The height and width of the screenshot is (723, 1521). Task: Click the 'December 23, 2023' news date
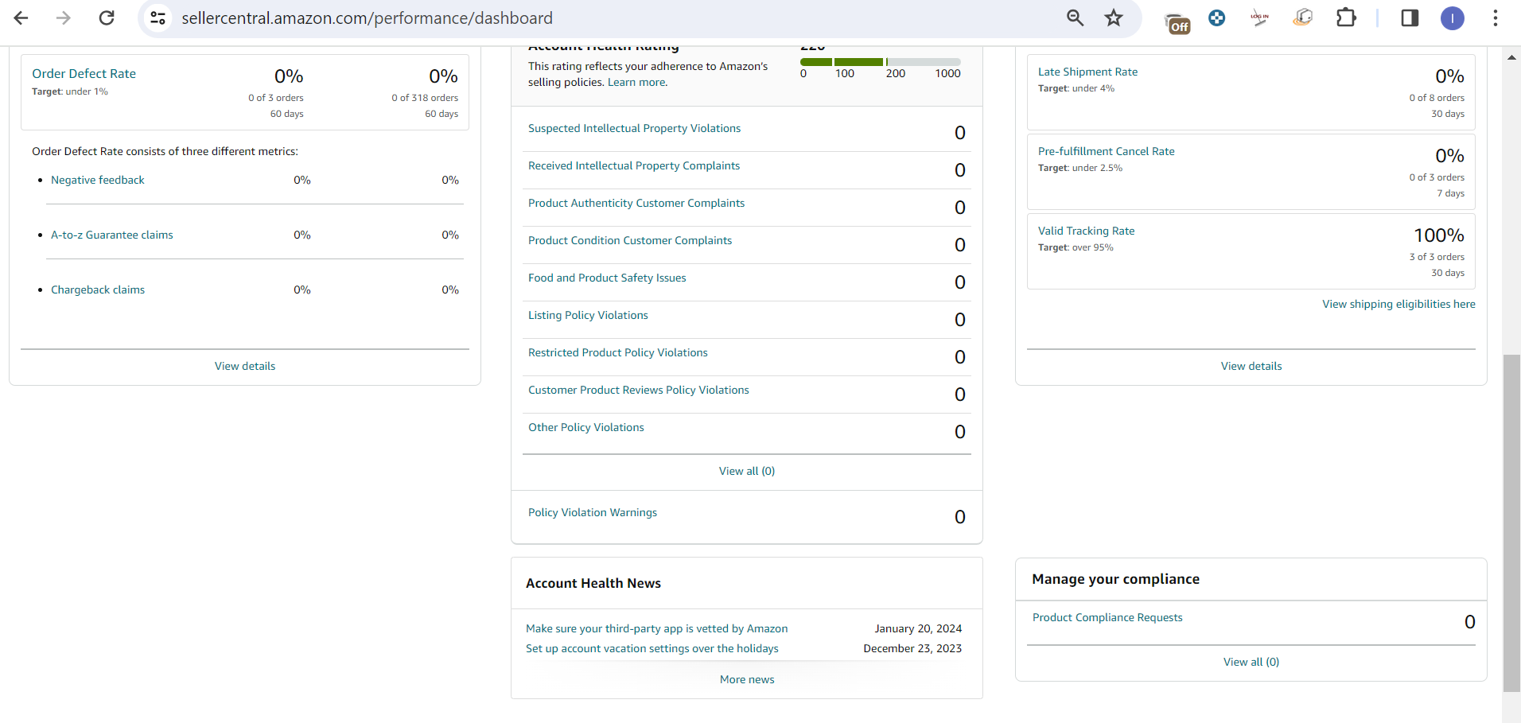(x=912, y=648)
